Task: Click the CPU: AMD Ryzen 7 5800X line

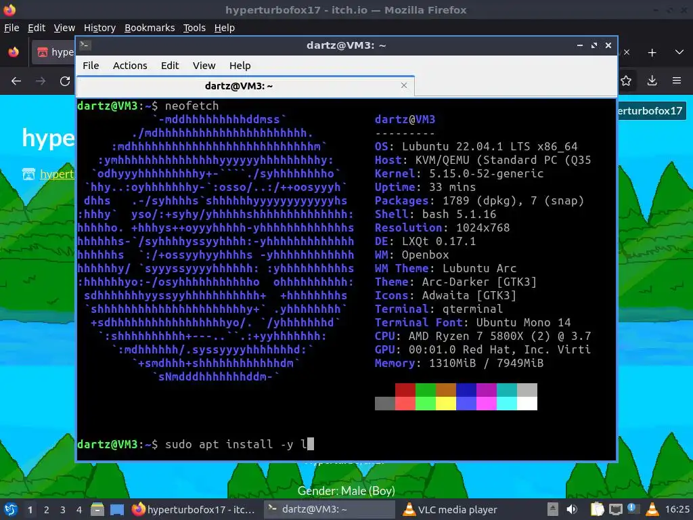Action: click(x=483, y=336)
